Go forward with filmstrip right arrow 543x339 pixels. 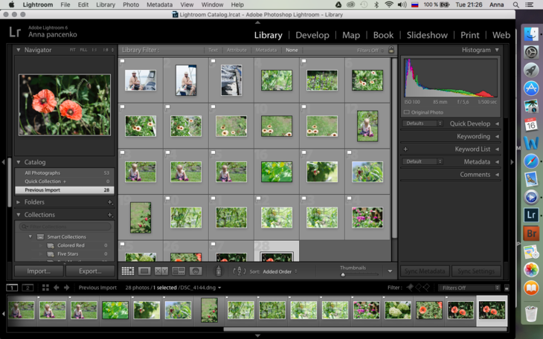[66, 288]
